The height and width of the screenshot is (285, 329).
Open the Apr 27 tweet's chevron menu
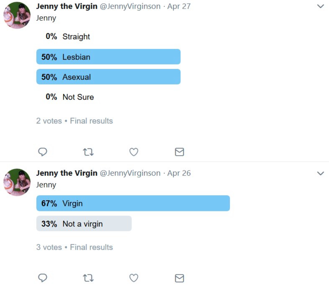(321, 6)
